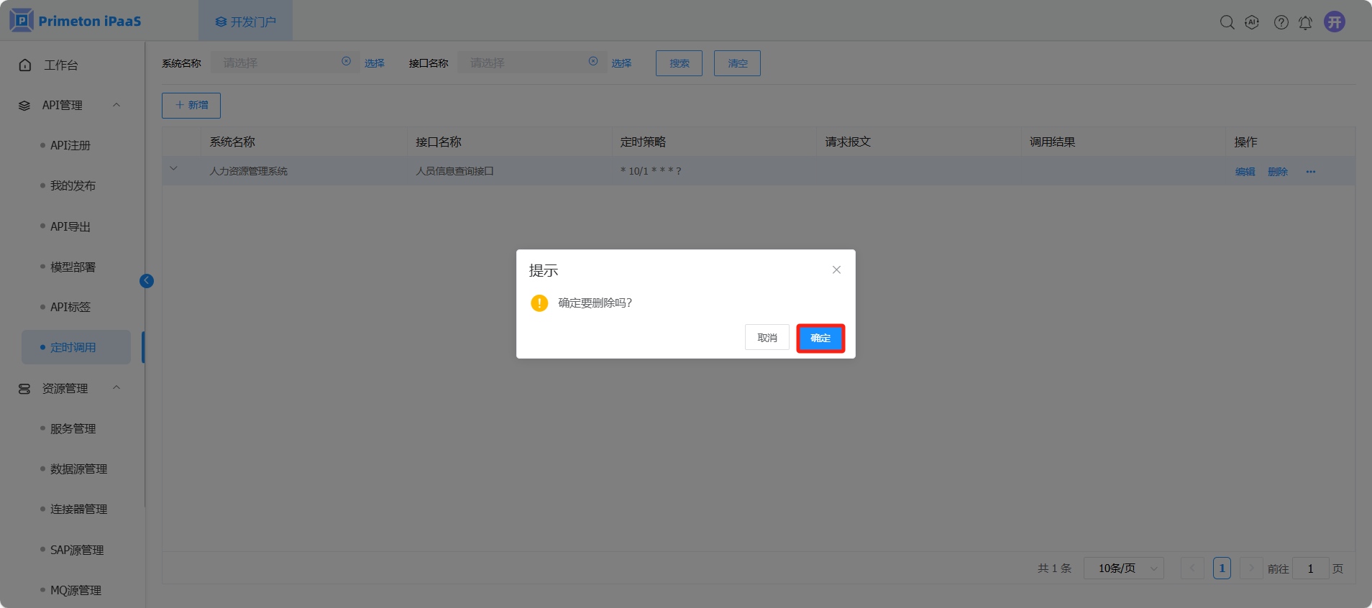Click the search magnifier icon in header
This screenshot has width=1372, height=608.
[1227, 22]
